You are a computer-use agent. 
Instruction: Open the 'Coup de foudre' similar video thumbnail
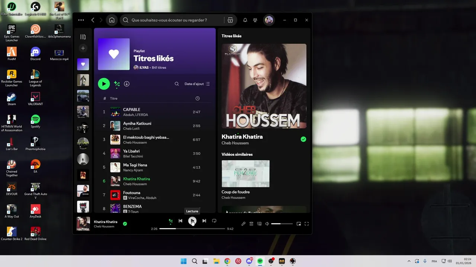pos(245,174)
